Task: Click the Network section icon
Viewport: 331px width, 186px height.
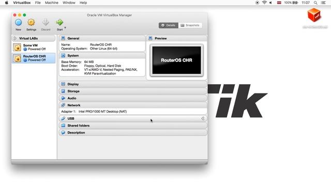Action: click(x=63, y=105)
